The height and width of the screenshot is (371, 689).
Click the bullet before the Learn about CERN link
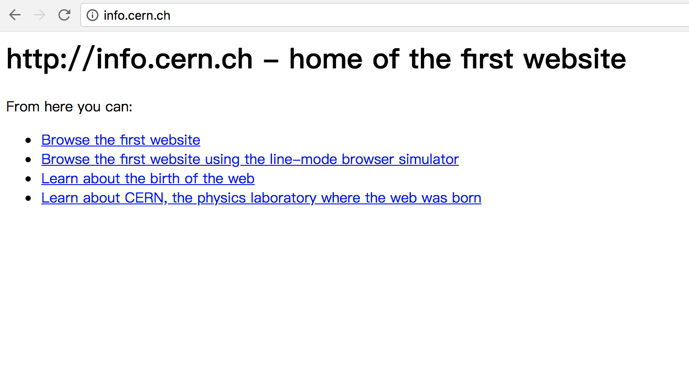pyautogui.click(x=29, y=198)
